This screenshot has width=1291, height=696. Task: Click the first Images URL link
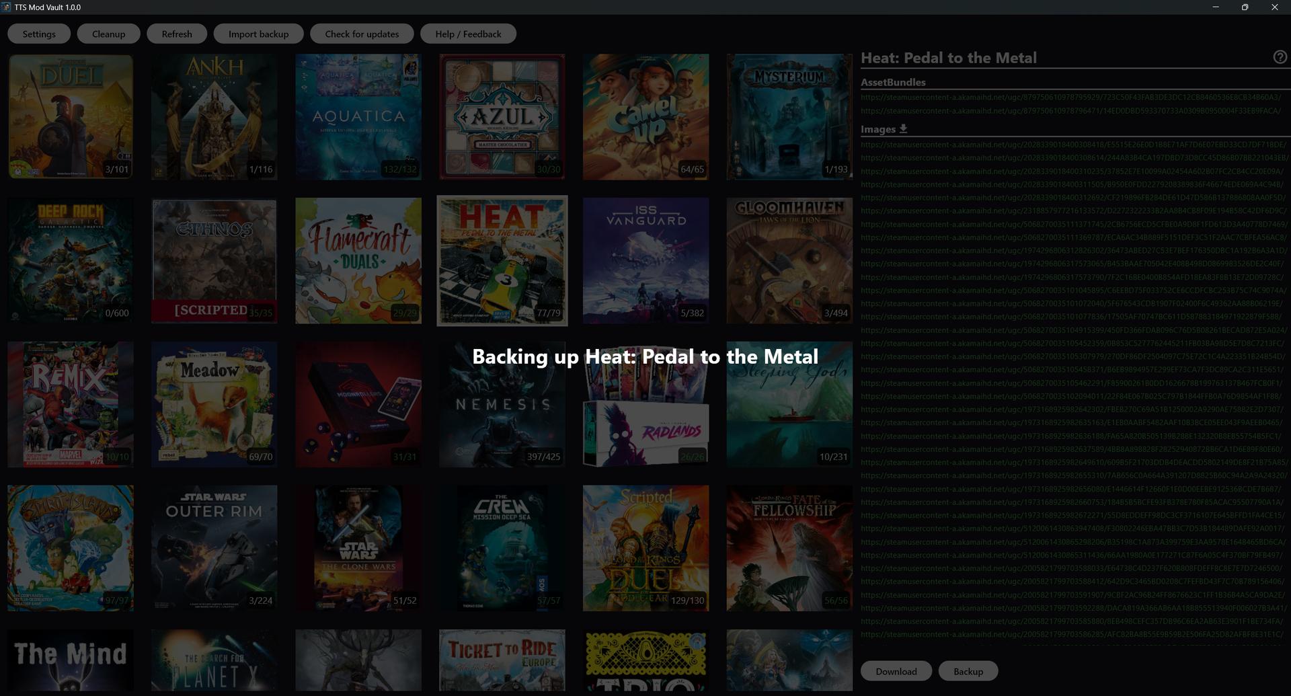(1074, 144)
